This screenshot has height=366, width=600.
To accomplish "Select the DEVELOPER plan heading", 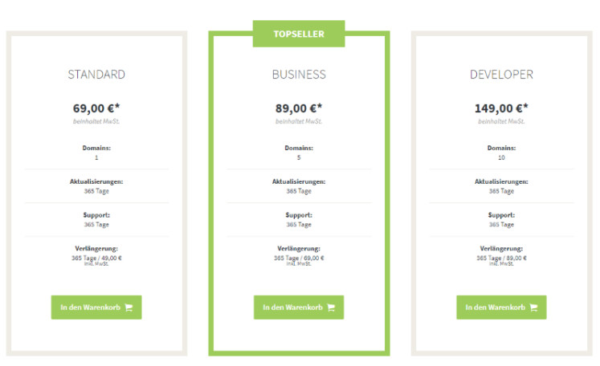I will point(501,74).
